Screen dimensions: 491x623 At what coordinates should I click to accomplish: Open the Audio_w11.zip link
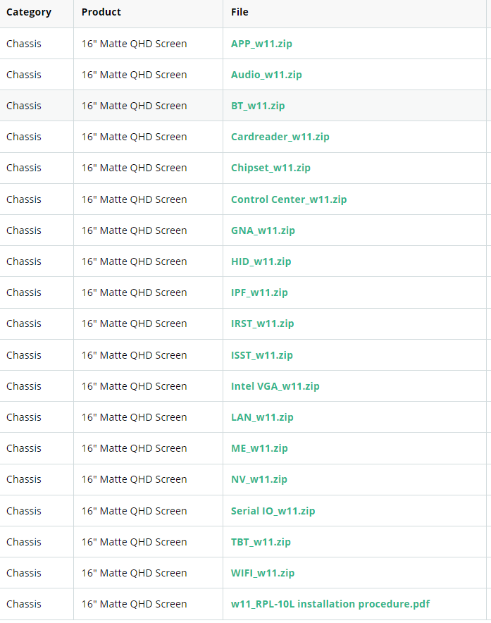[x=266, y=75]
